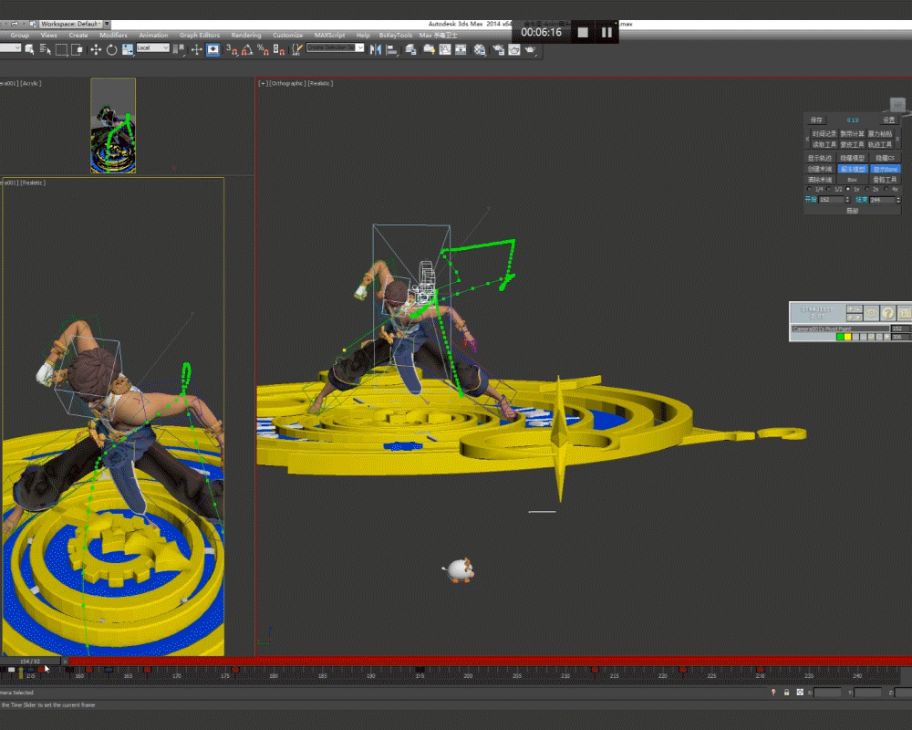Viewport: 912px width, 730px height.
Task: Click the eye icon in DTrajEdit panel
Action: [871, 313]
